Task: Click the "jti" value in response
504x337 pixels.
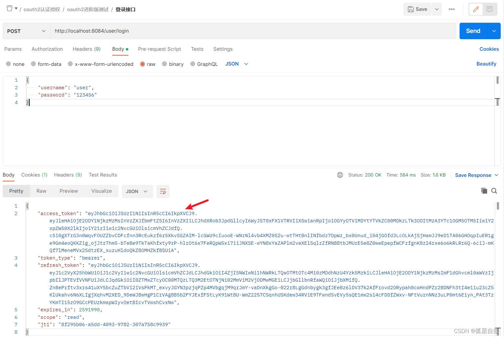Action: point(114,324)
